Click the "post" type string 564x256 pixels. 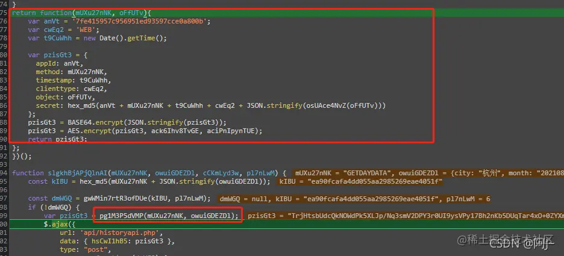[x=95, y=249]
